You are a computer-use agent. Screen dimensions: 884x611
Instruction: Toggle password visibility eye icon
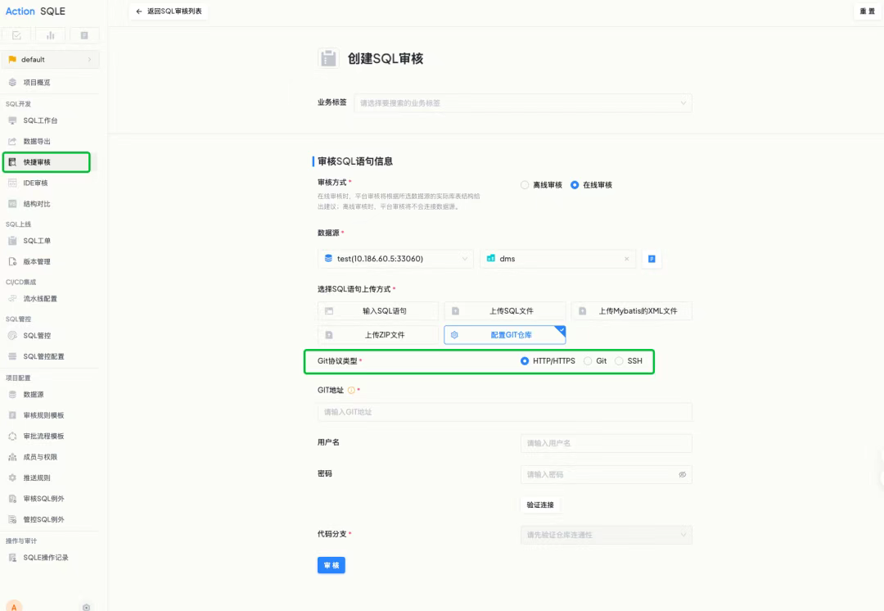pyautogui.click(x=682, y=474)
